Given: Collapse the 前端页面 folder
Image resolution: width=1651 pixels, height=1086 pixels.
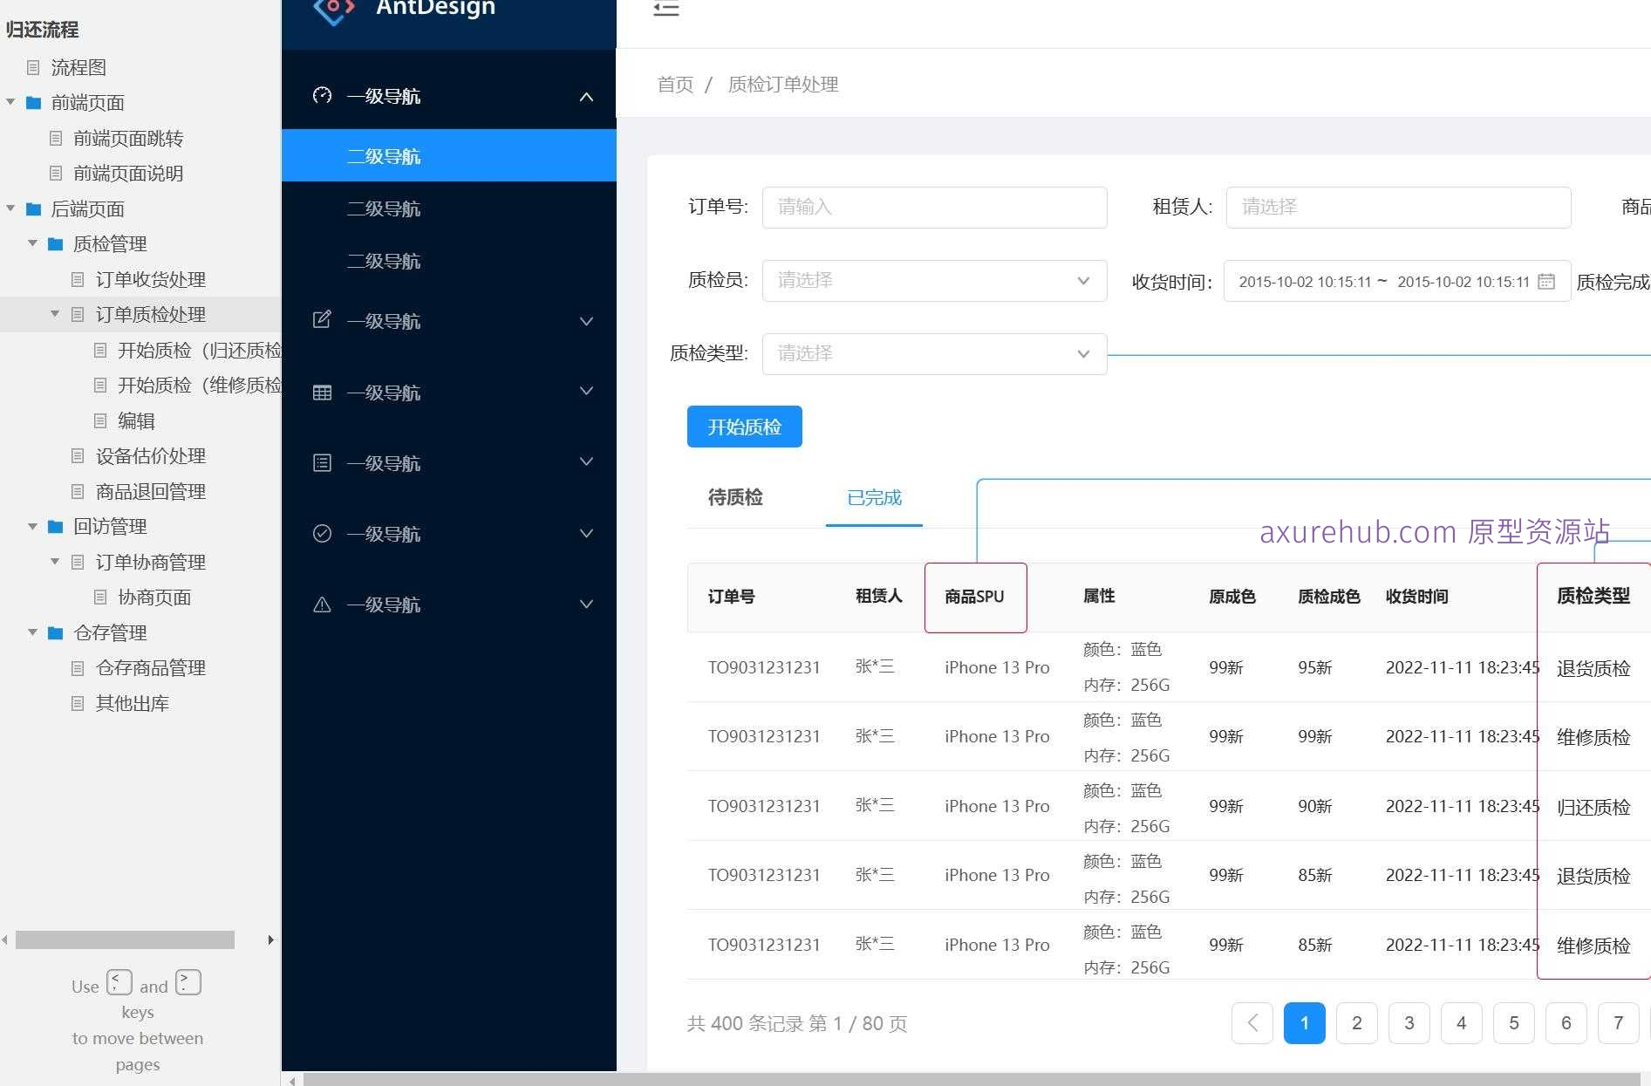Looking at the screenshot, I should (x=10, y=102).
